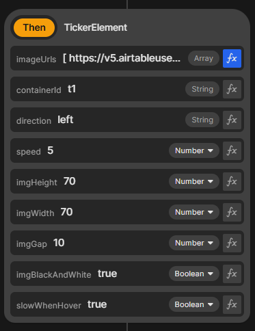Open fx formula editor for imgWidth
The height and width of the screenshot is (331, 255).
coord(232,212)
